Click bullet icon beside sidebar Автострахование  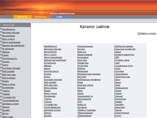[1, 42]
